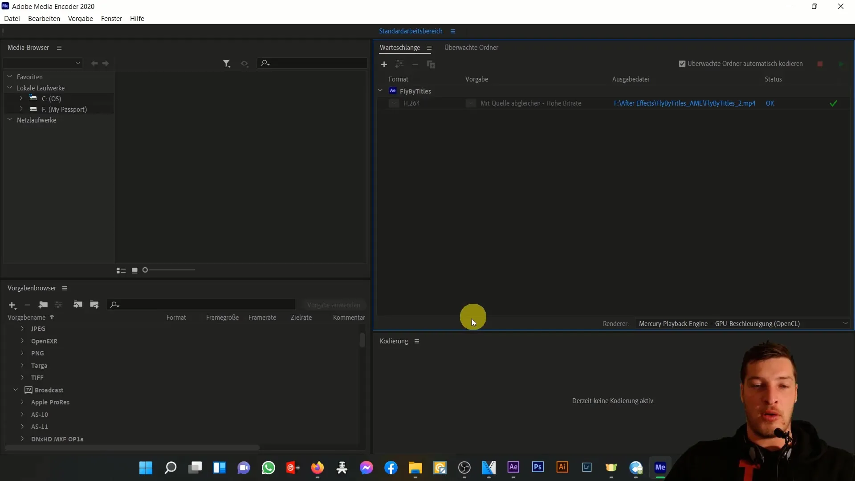Toggle the encoding queue item checkbox for H.264

click(x=393, y=103)
